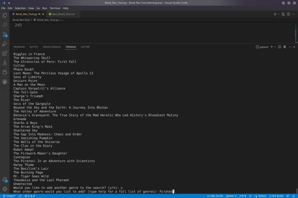The image size is (298, 198).
Task: Open the Go menu
Action: point(38,8)
